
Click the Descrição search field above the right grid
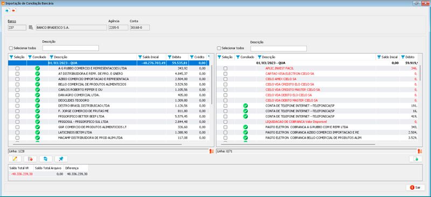pyautogui.click(x=279, y=48)
